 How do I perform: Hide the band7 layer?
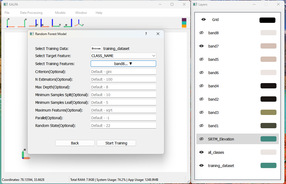[201, 46]
